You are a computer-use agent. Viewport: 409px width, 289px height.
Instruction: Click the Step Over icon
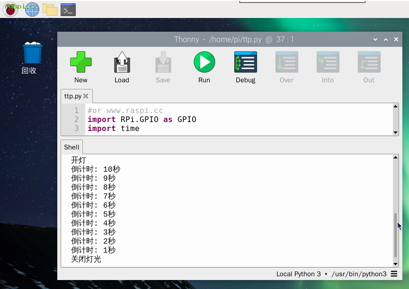[x=286, y=62]
